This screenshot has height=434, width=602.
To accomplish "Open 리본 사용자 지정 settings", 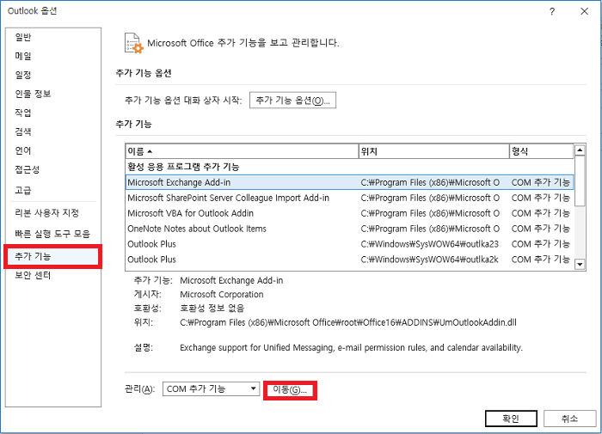I will pos(46,212).
